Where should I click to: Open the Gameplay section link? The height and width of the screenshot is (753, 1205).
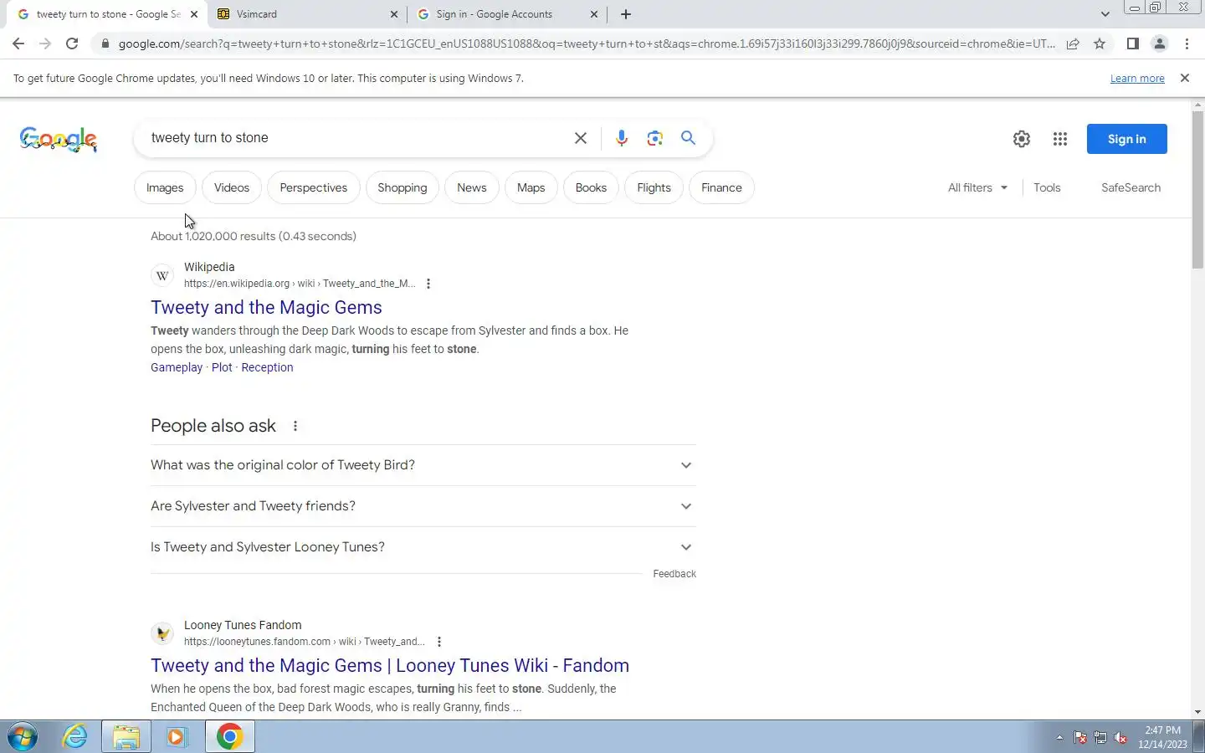point(177,367)
